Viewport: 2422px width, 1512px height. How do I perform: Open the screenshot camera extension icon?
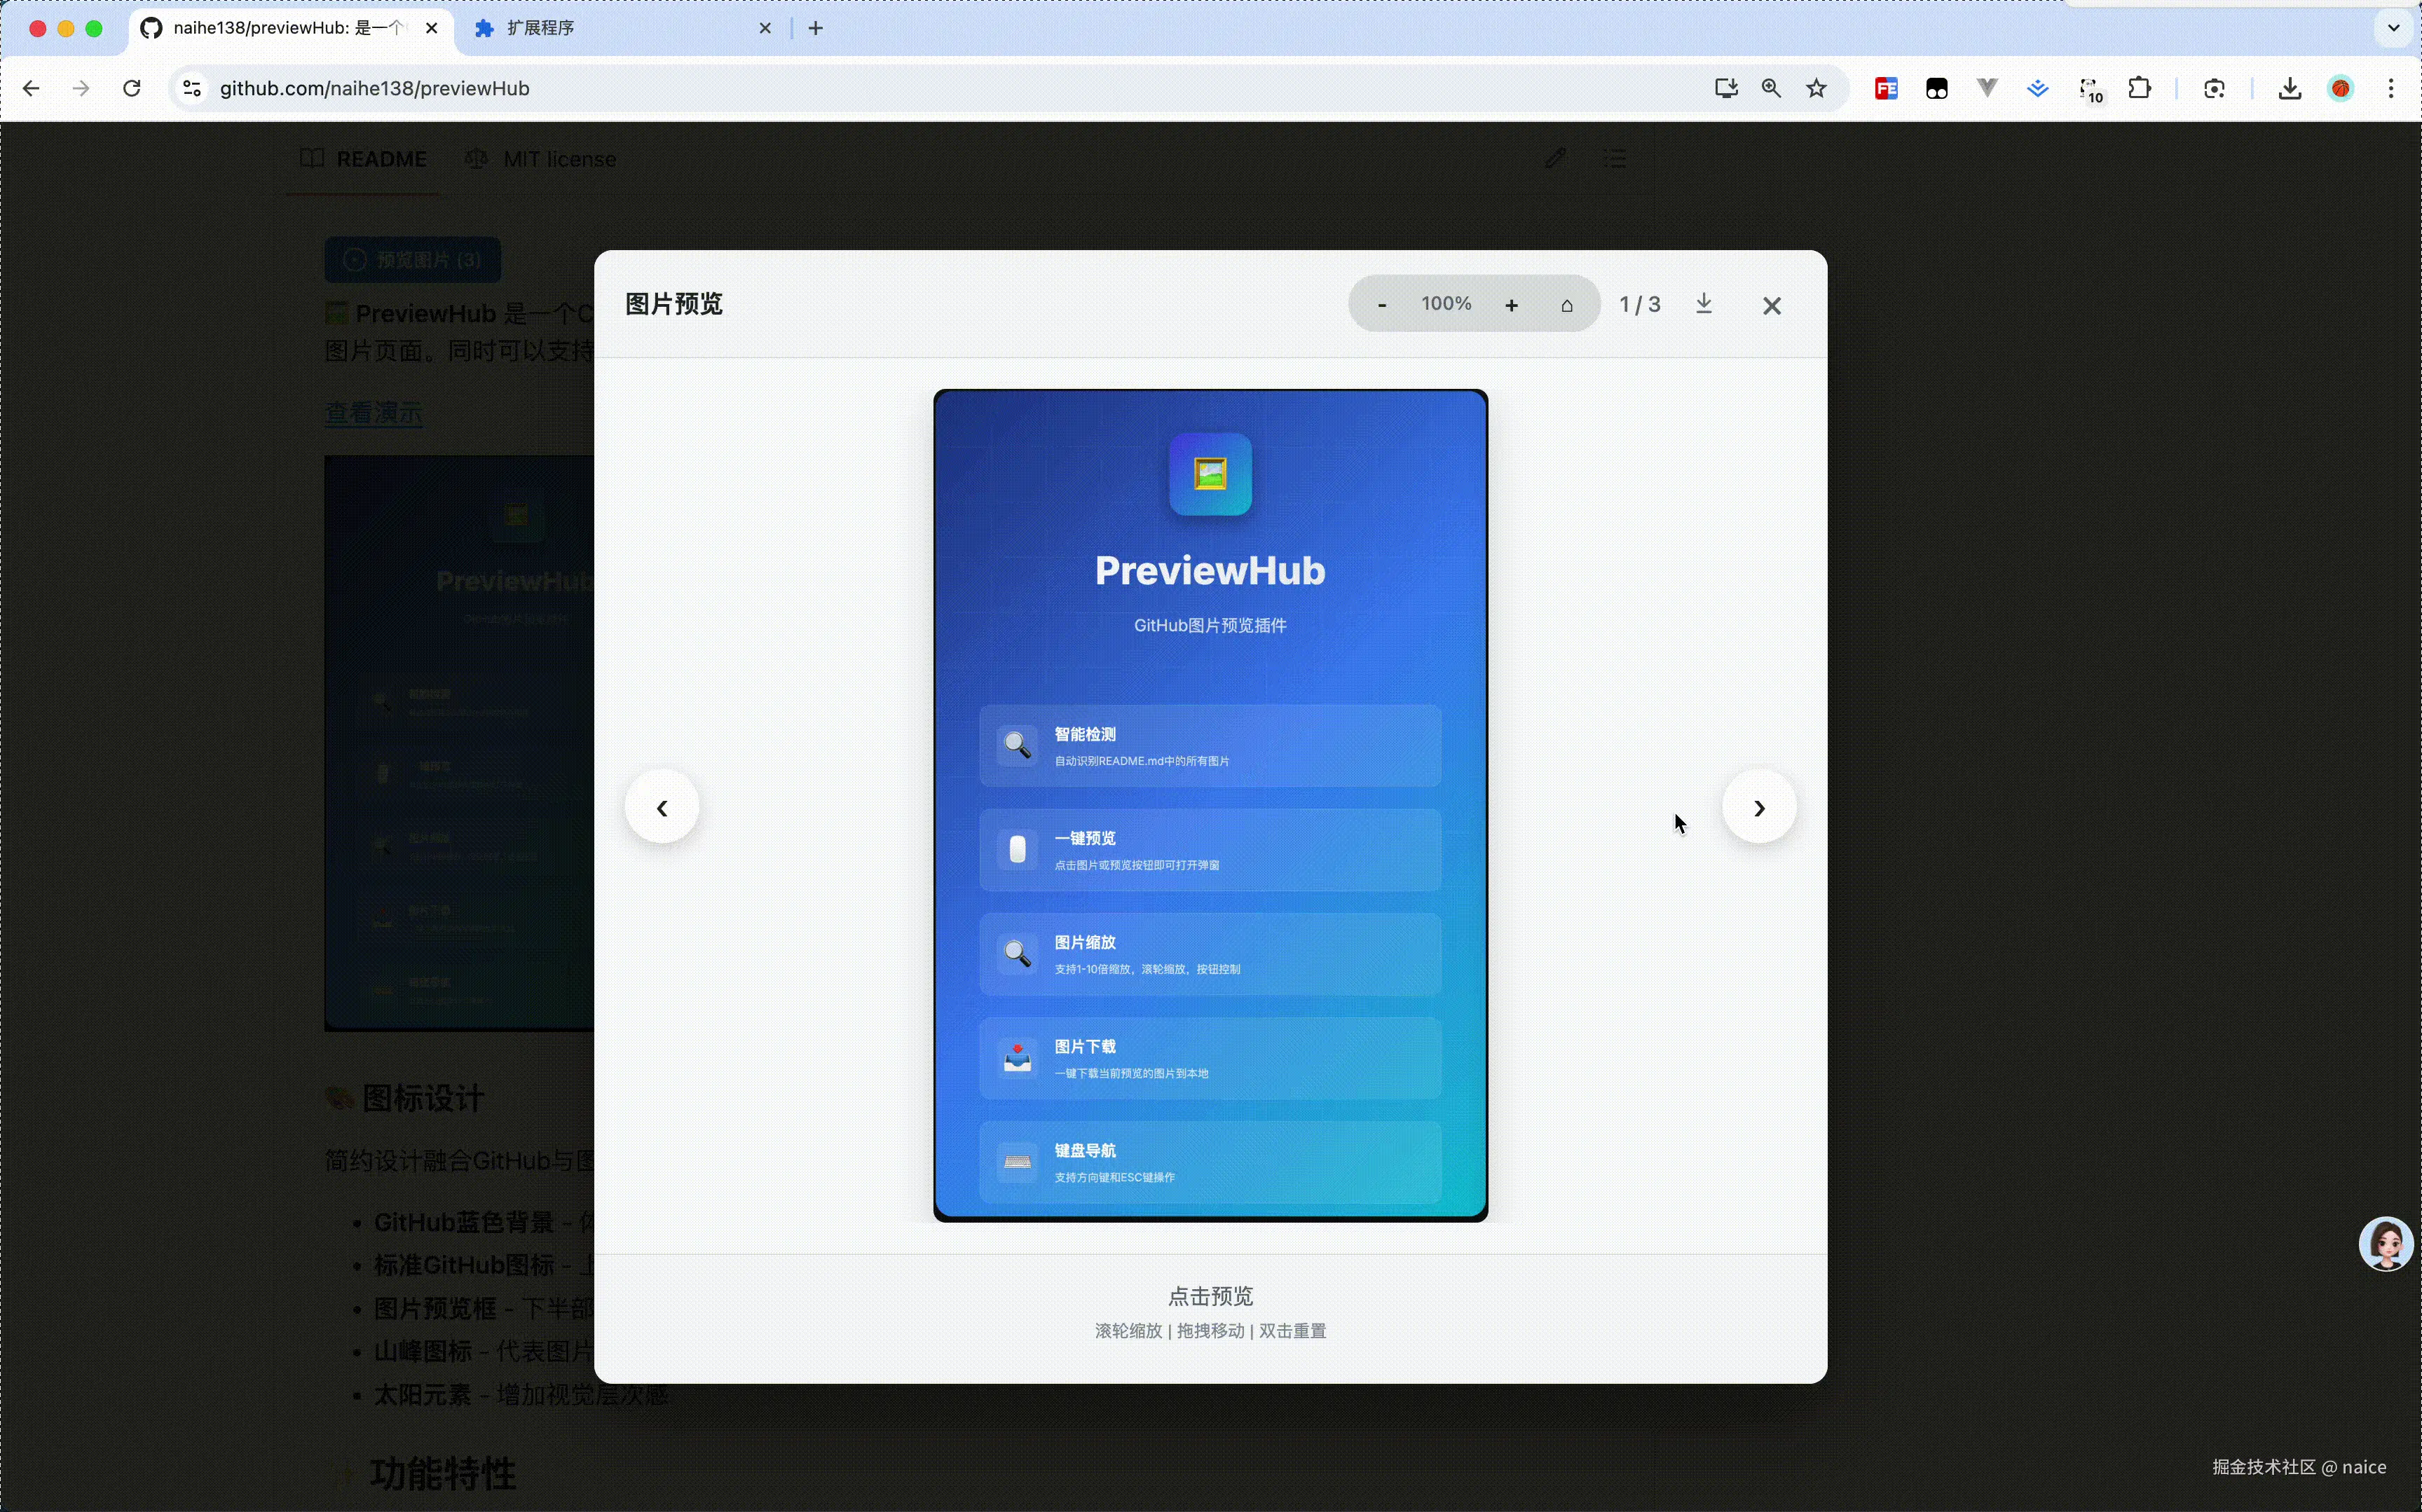coord(2214,89)
